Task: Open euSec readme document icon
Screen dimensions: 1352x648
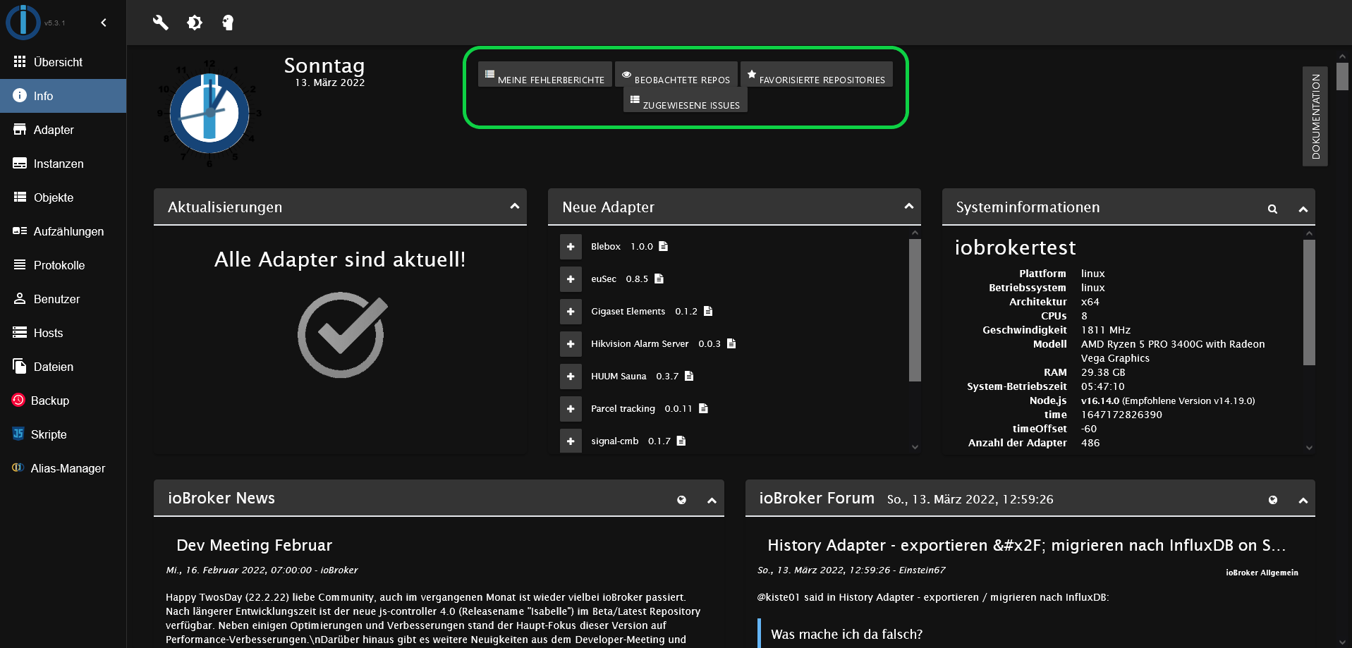Action: pos(659,279)
